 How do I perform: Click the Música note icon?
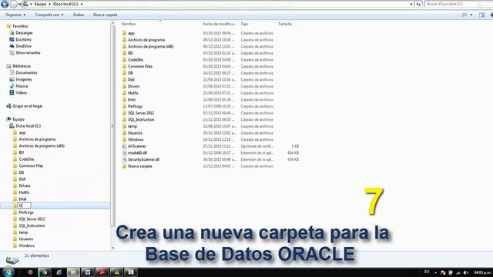[12, 85]
